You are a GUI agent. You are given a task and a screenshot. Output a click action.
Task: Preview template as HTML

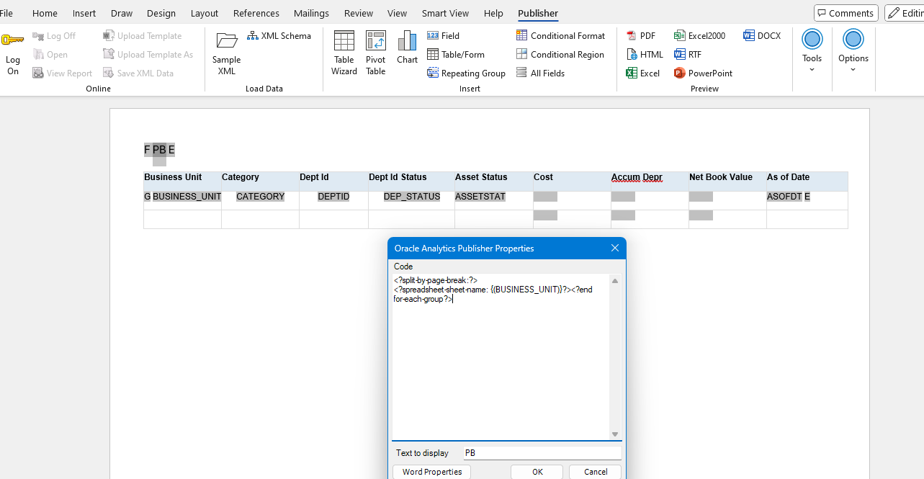tap(645, 55)
